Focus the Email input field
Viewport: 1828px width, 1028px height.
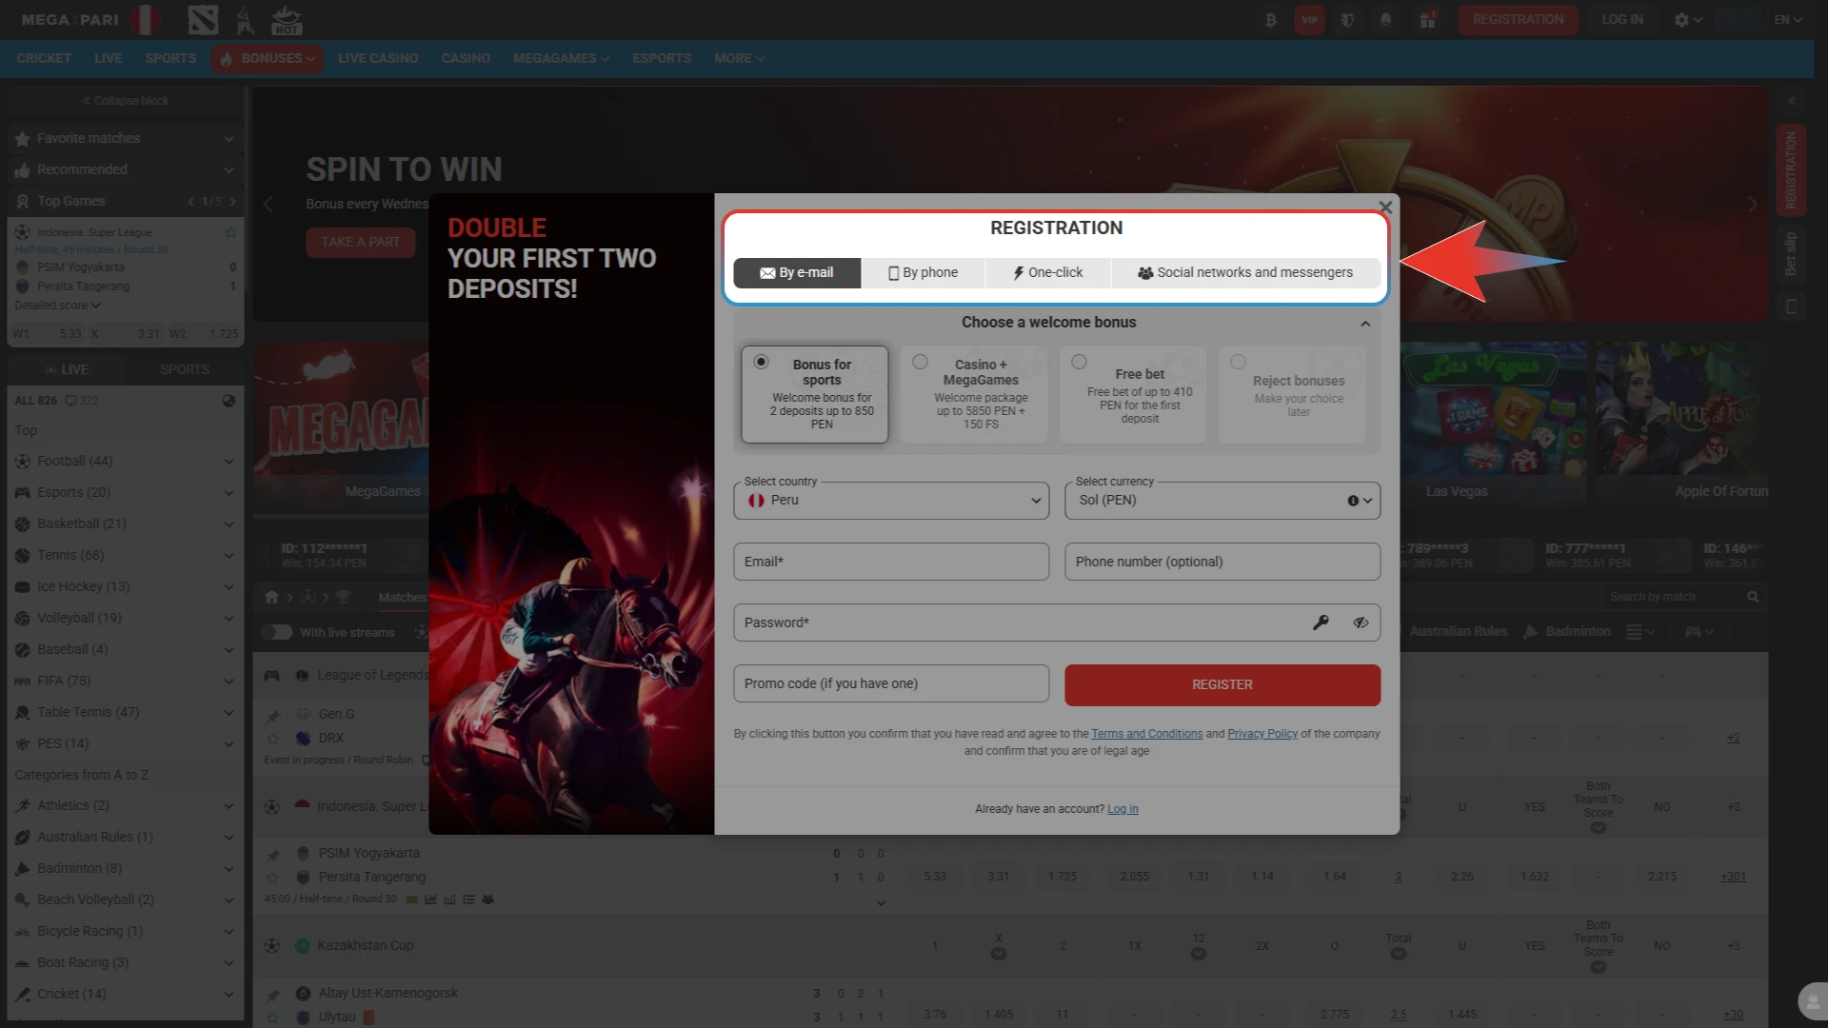(891, 562)
